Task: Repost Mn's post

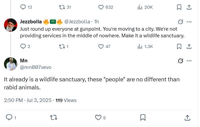Action: pyautogui.click(x=54, y=118)
